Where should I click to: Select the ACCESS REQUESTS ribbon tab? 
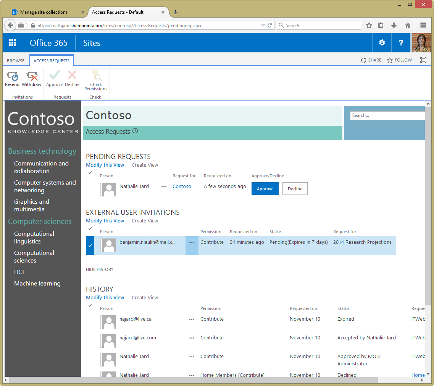click(52, 61)
